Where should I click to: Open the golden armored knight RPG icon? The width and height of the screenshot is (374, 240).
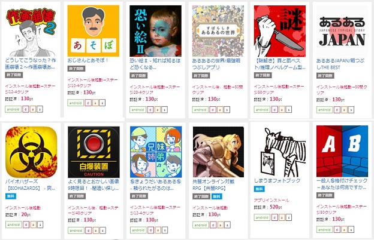click(x=218, y=152)
